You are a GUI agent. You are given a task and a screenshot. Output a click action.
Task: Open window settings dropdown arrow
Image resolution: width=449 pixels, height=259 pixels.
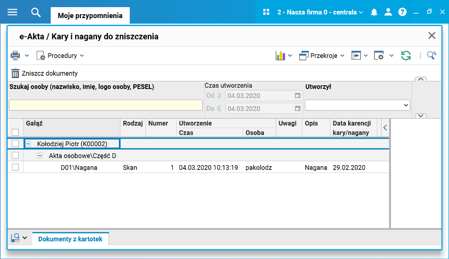click(391, 56)
